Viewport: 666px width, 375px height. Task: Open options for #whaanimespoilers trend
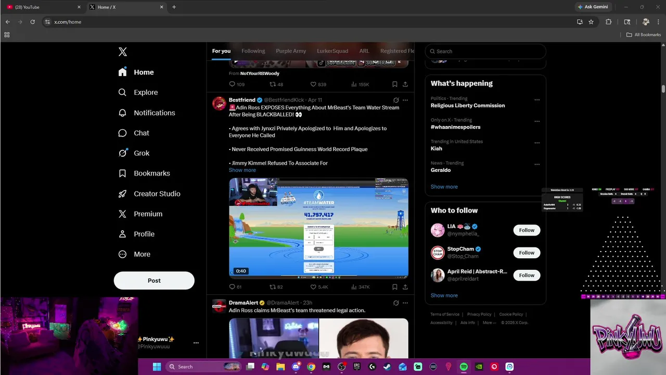tap(537, 121)
